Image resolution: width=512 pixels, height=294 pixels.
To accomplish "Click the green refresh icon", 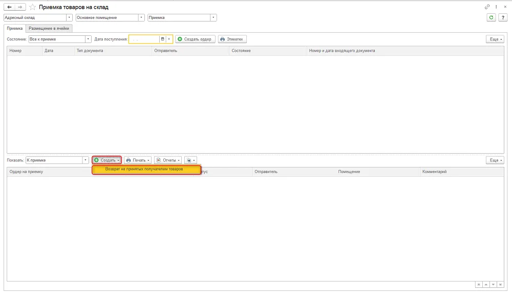I will (491, 17).
